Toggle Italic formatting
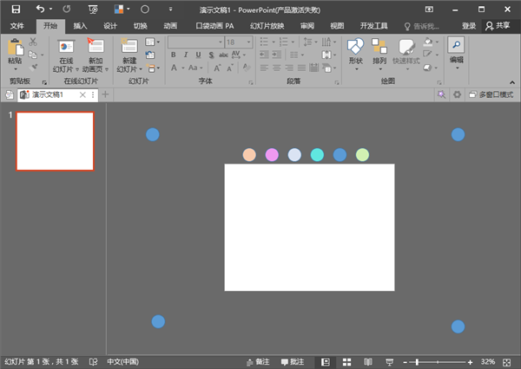 186,55
